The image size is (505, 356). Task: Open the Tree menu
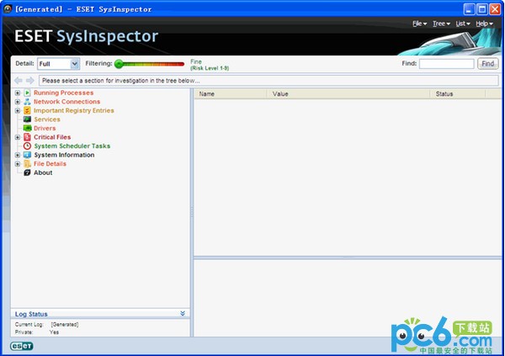[441, 24]
